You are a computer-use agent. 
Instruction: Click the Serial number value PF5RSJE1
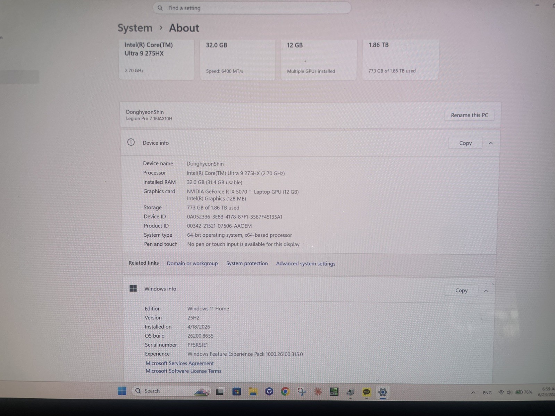point(197,345)
